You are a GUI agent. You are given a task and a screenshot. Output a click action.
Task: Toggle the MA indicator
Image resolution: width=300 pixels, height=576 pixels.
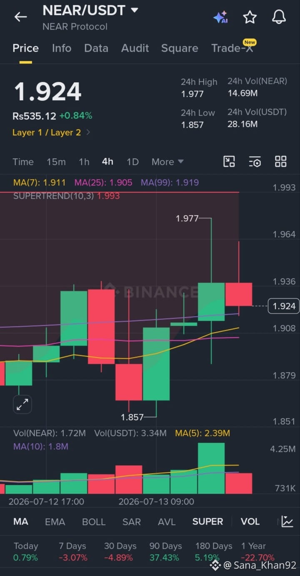tap(21, 521)
